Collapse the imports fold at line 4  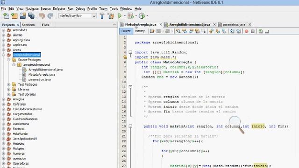tap(130, 52)
